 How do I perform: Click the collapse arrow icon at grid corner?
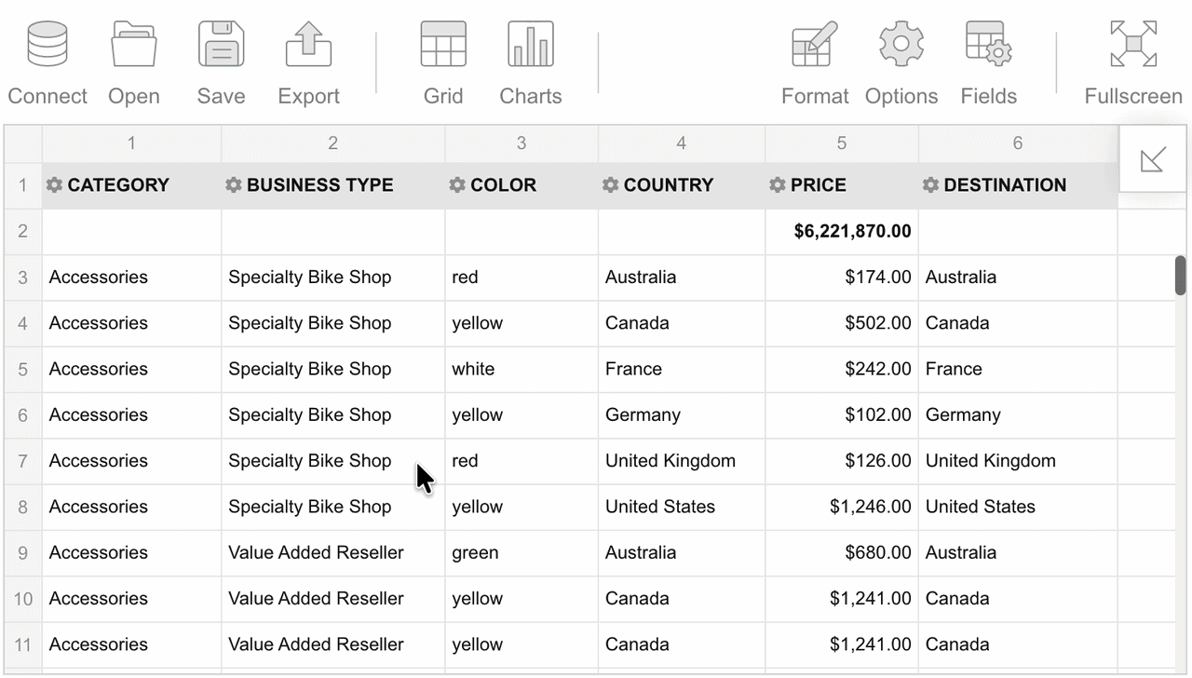1153,159
